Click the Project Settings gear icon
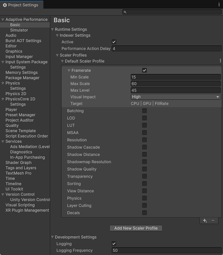 5,5
